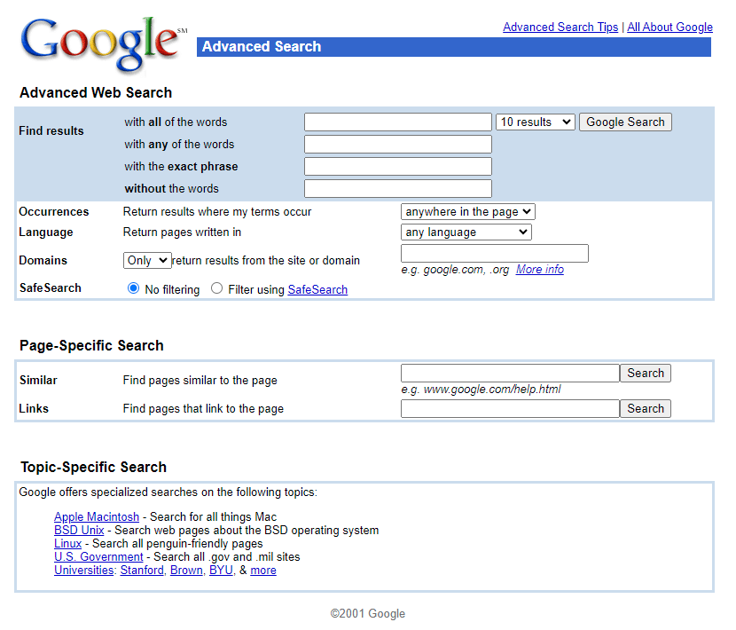
Task: Click the 'Topic-Specific Search' heading
Action: coord(93,467)
